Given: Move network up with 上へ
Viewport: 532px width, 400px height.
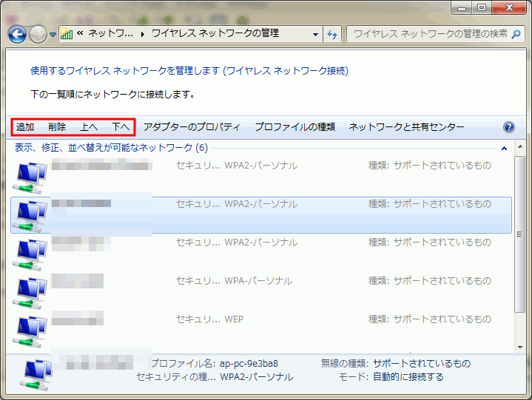Looking at the screenshot, I should 89,127.
